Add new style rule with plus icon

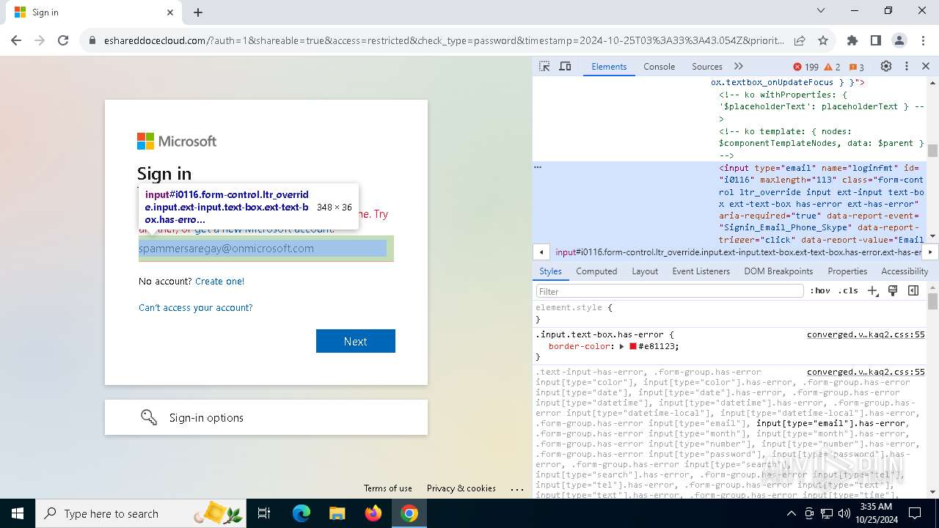(x=873, y=290)
